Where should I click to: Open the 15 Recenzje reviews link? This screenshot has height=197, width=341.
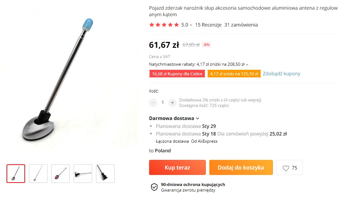tap(208, 25)
